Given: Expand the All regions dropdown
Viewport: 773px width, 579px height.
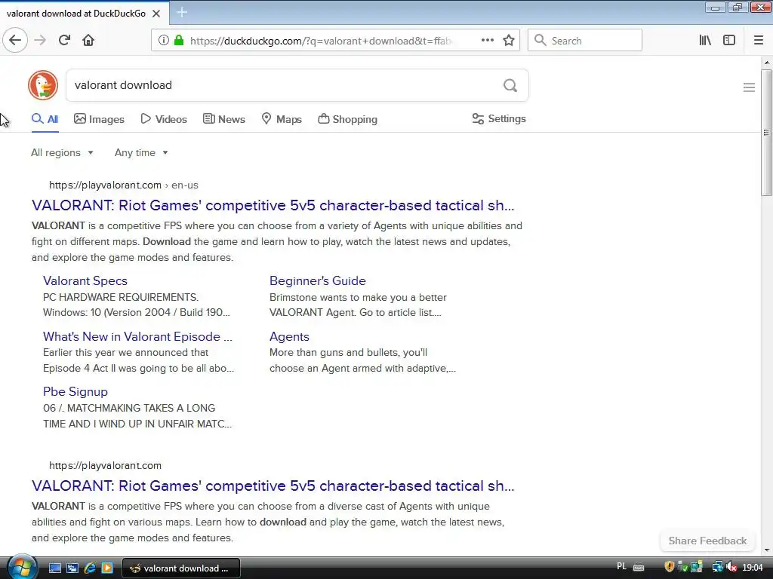Looking at the screenshot, I should click(62, 152).
